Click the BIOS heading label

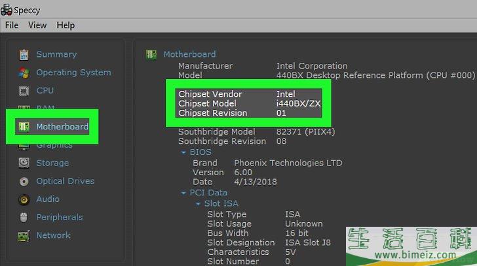[x=200, y=152]
